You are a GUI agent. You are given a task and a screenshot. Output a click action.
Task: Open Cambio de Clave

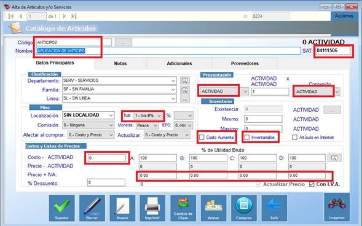tap(183, 208)
